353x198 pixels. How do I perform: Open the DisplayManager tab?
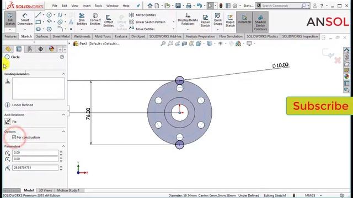point(51,49)
